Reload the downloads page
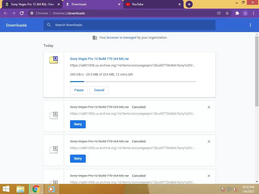259x194 pixels. point(22,13)
